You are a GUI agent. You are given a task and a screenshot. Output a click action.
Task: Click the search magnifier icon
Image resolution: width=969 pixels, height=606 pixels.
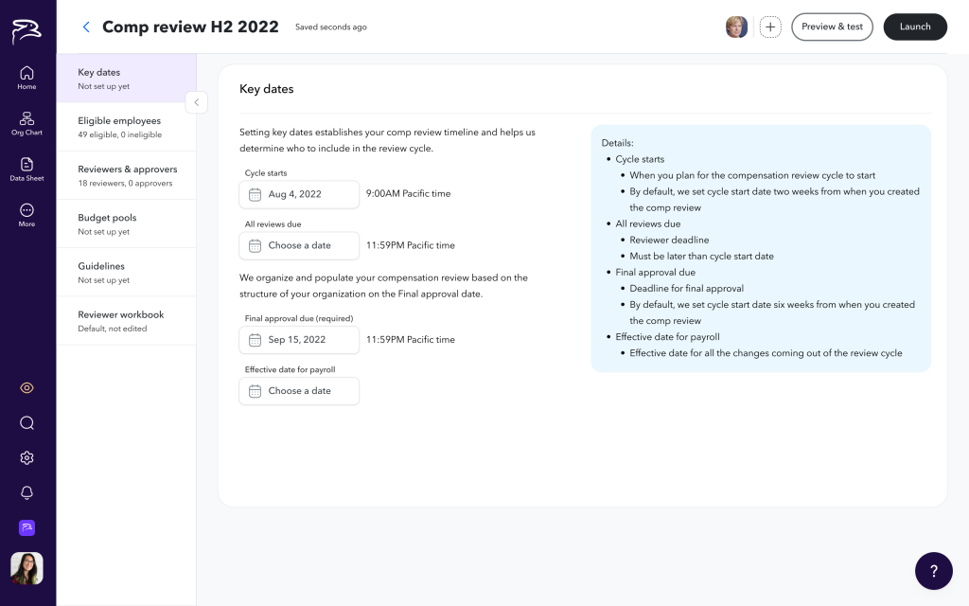coord(26,423)
